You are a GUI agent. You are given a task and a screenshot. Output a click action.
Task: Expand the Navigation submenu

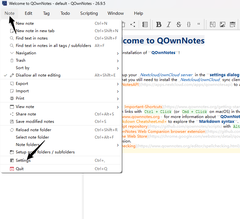pyautogui.click(x=61, y=53)
